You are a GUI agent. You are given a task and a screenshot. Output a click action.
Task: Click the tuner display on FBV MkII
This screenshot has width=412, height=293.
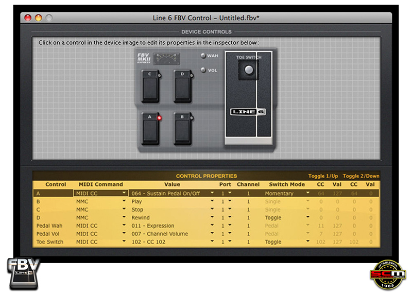(166, 59)
